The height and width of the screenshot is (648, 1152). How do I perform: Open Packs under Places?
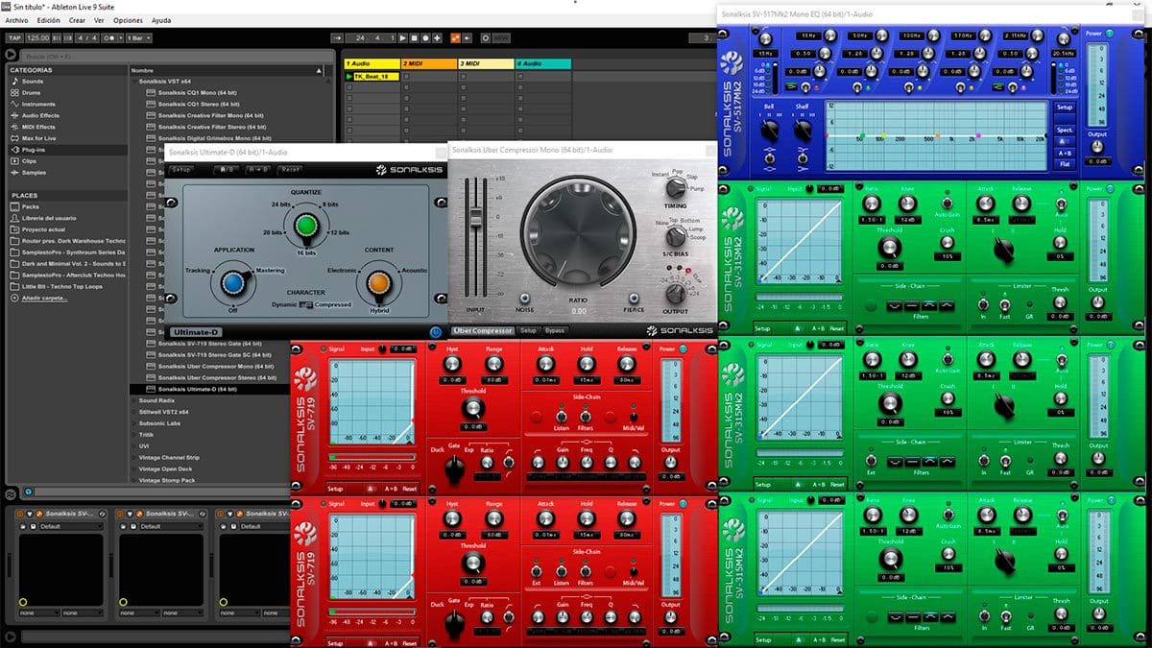tap(31, 206)
